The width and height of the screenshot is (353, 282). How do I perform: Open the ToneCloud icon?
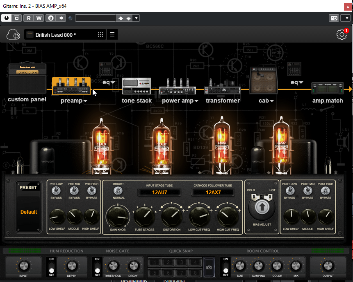(x=14, y=35)
